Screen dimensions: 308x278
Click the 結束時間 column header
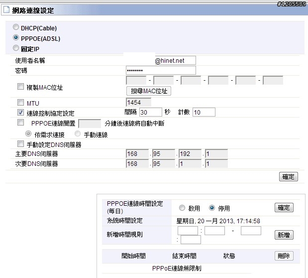184,256
